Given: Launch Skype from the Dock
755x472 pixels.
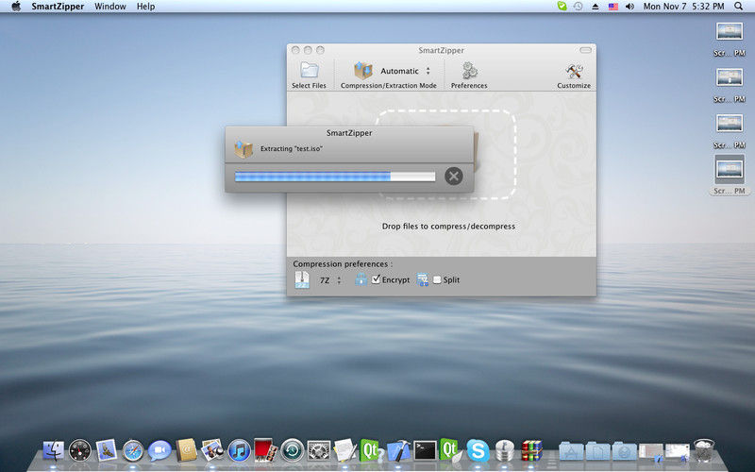Looking at the screenshot, I should tap(478, 451).
